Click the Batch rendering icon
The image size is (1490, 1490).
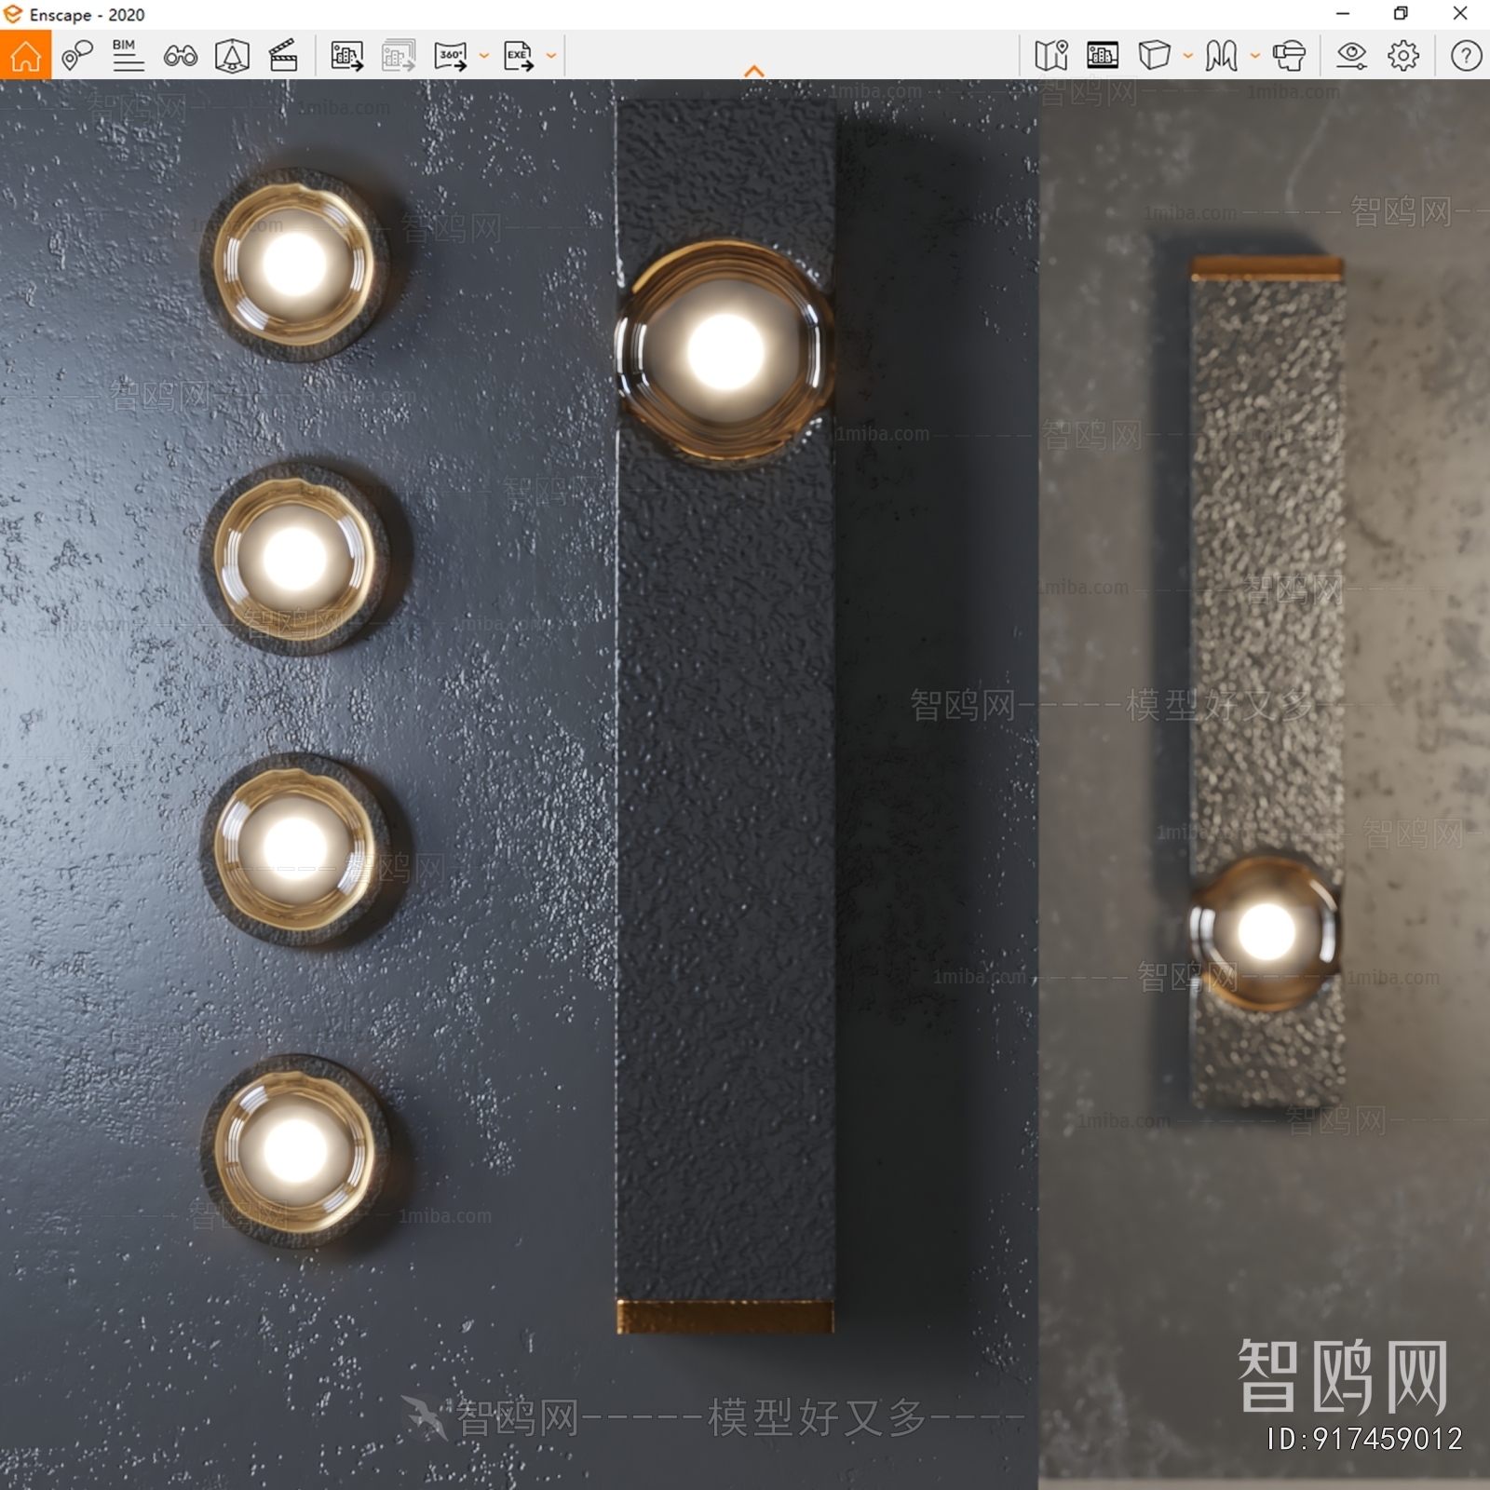pos(399,56)
